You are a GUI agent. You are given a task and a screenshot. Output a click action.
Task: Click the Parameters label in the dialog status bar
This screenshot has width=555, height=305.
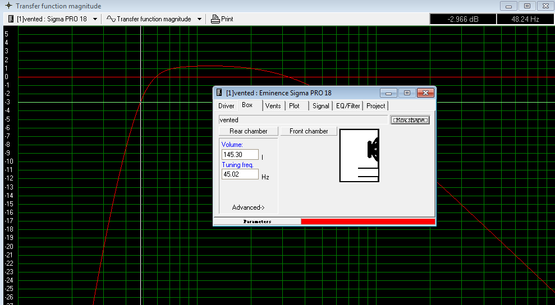pos(258,221)
